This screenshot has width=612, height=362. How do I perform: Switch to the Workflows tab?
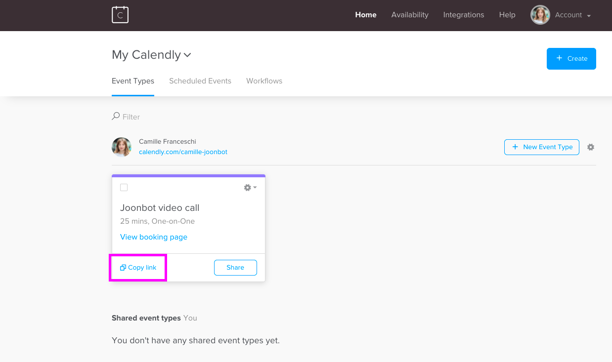(x=264, y=81)
